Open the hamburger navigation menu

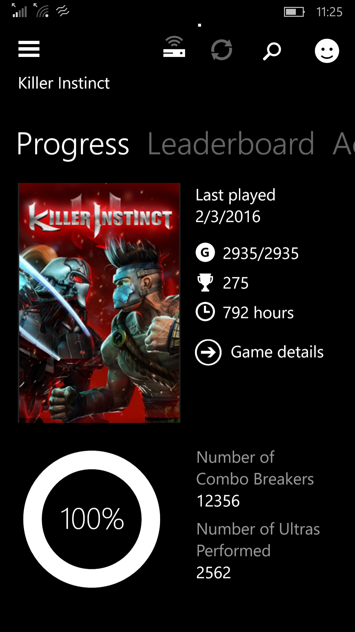pos(29,49)
